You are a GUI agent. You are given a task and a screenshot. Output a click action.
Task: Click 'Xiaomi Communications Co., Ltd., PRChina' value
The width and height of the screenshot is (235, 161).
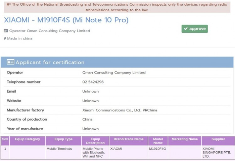coord(120,110)
